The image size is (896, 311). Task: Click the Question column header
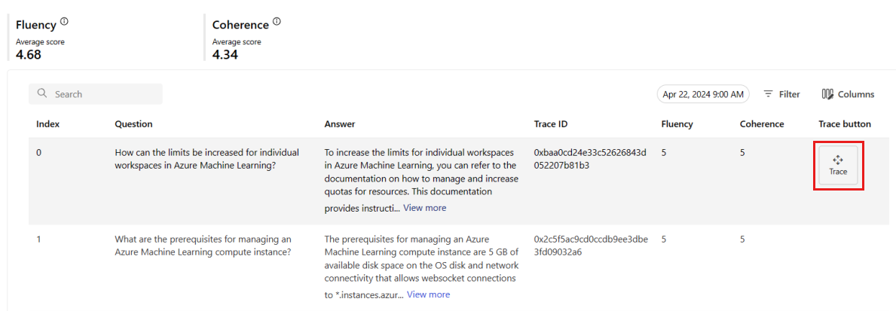click(x=133, y=123)
